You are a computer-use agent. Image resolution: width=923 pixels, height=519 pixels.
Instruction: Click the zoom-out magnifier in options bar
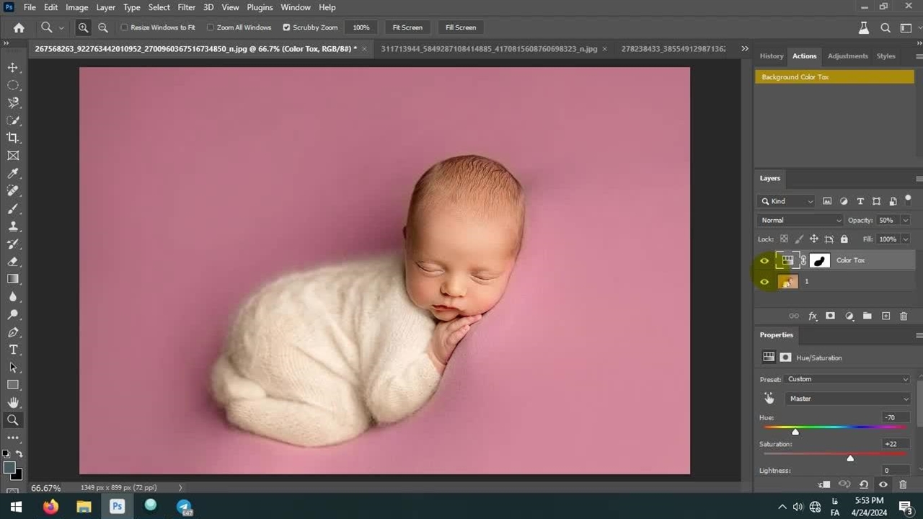coord(102,27)
